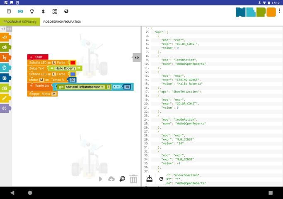
Task: Open the less-than comparison operator dropdown
Action: click(116, 87)
